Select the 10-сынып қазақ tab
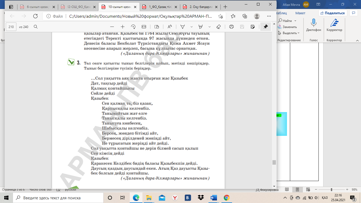361x203 pixels. click(x=118, y=7)
